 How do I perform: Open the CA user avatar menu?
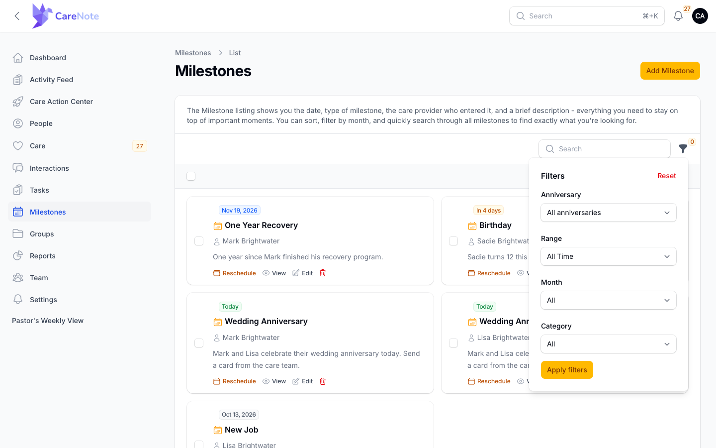point(700,16)
